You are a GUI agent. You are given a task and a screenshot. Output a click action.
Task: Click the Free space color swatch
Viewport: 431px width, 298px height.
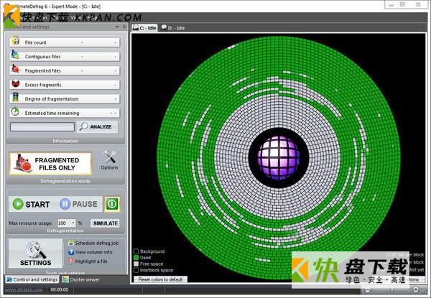pyautogui.click(x=136, y=264)
